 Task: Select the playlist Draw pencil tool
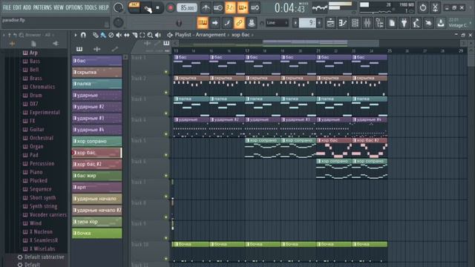pyautogui.click(x=96, y=35)
